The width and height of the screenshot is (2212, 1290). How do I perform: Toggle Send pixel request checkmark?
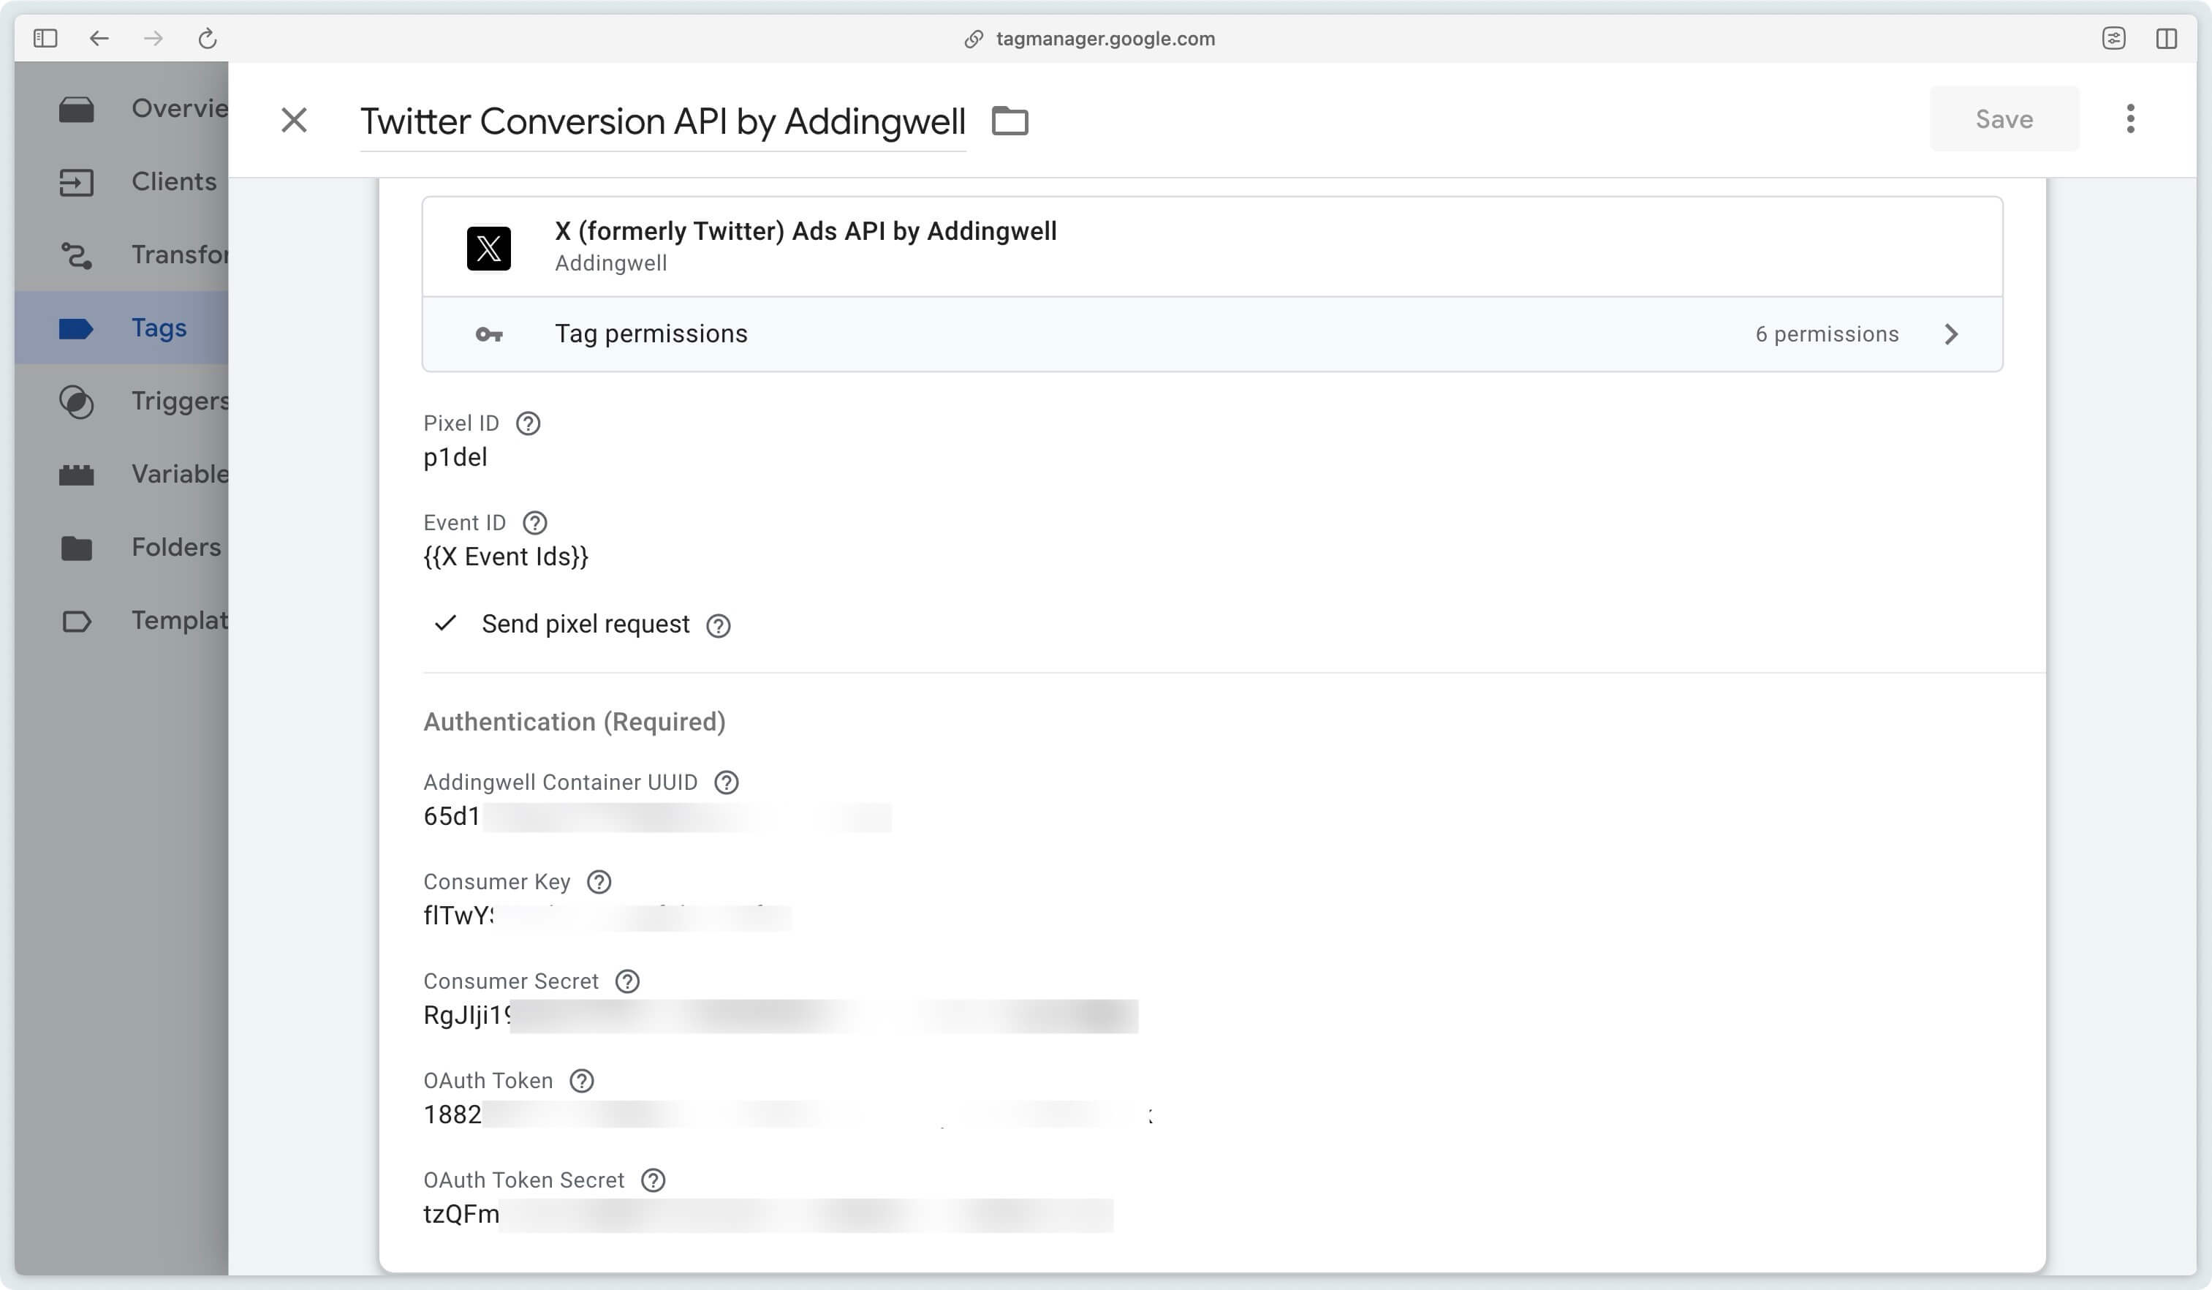tap(446, 624)
